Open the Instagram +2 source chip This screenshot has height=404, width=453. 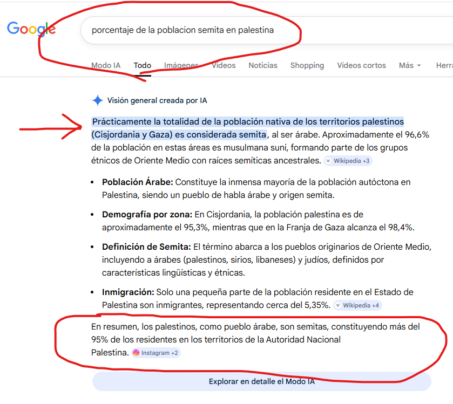156,353
